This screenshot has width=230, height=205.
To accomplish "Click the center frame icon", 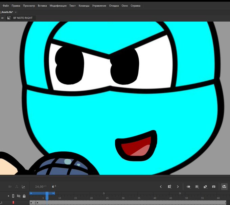I will tap(214, 186).
